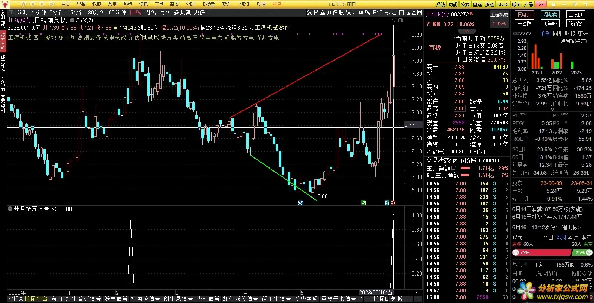
Task: Open the 主页 menu
Action: (x=65, y=4)
